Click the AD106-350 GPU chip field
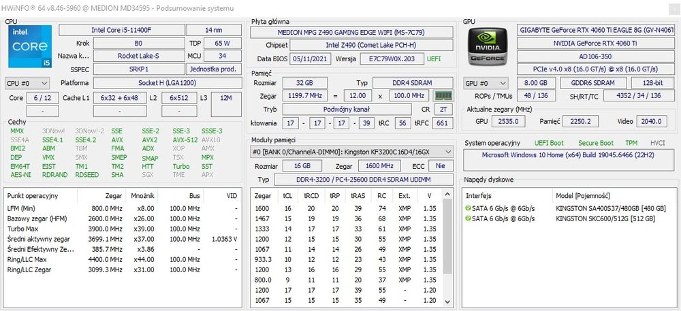The image size is (681, 311). tap(596, 56)
